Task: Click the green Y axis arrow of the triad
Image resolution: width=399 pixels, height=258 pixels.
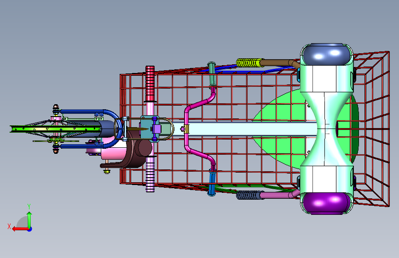Action: pos(29,220)
